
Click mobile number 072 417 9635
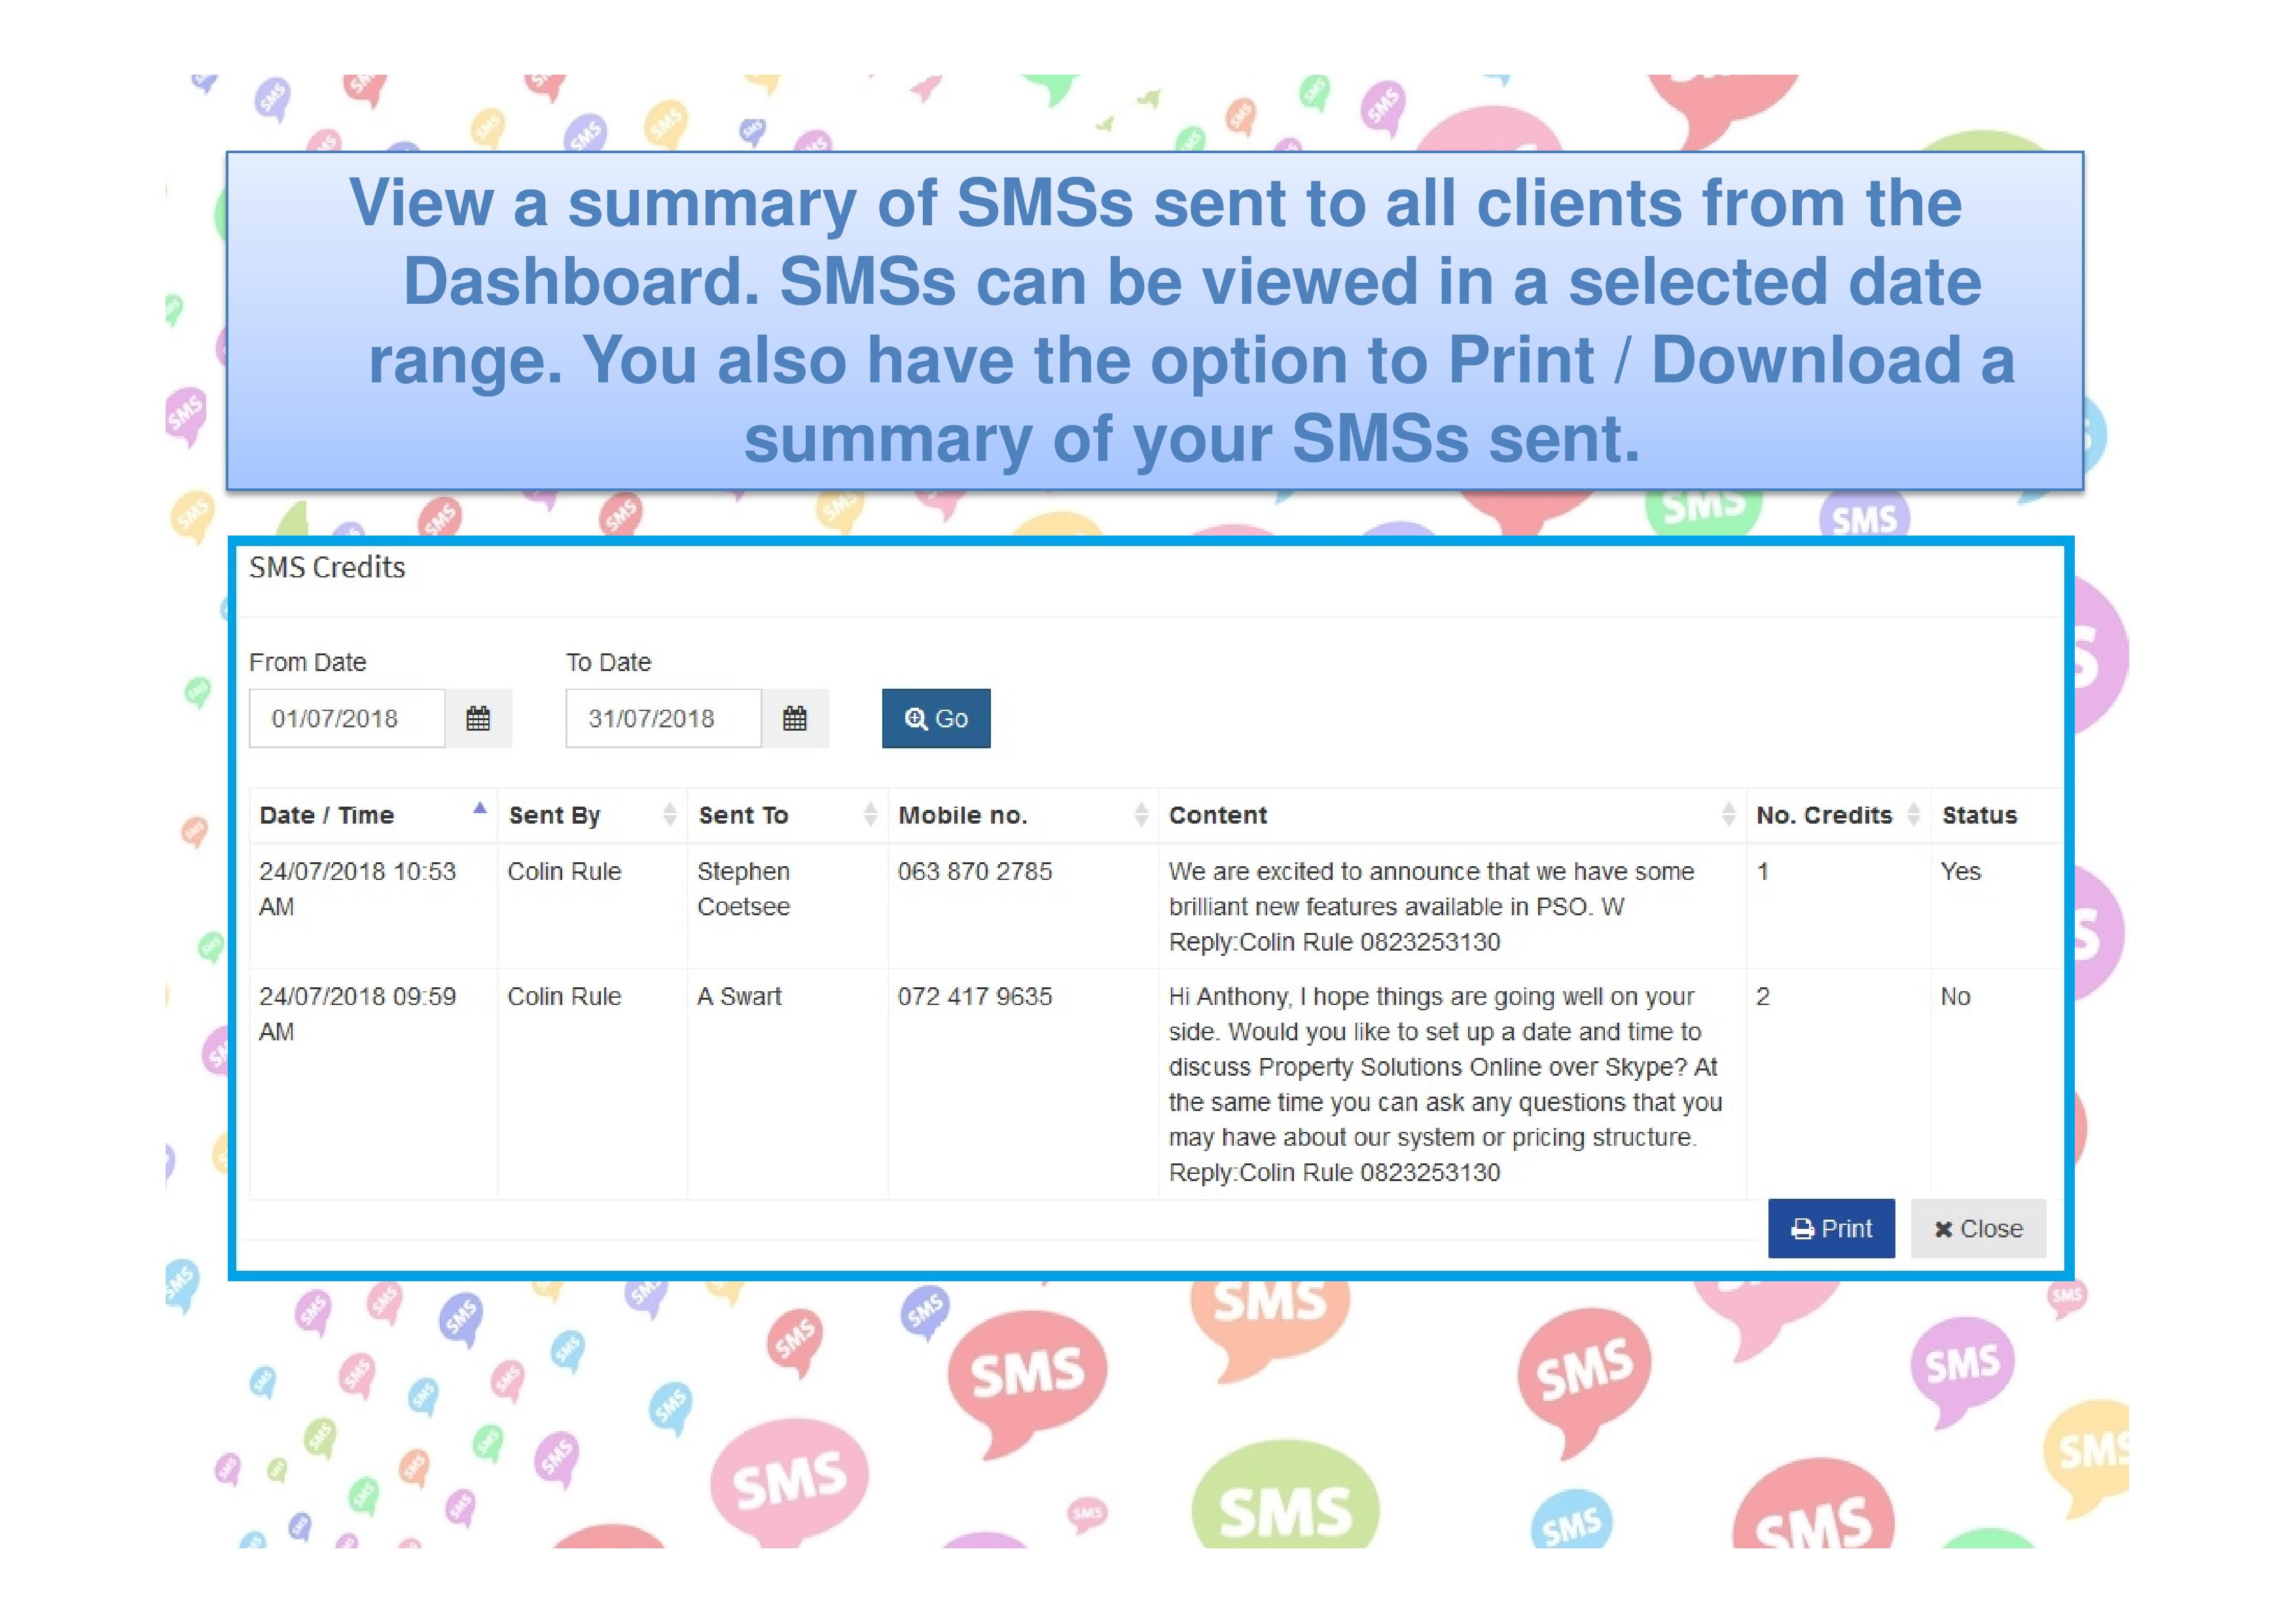(x=974, y=996)
